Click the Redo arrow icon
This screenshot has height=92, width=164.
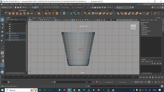[25, 7]
